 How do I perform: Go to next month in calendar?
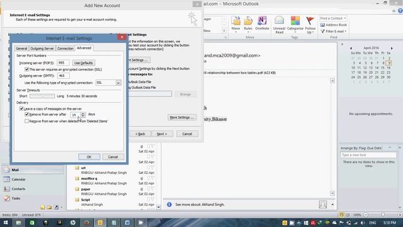point(392,48)
